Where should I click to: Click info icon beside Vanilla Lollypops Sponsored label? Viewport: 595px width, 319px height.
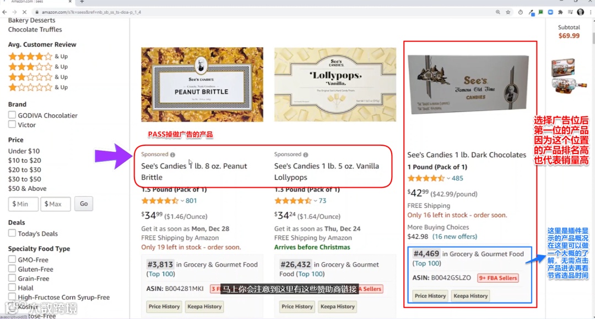305,155
